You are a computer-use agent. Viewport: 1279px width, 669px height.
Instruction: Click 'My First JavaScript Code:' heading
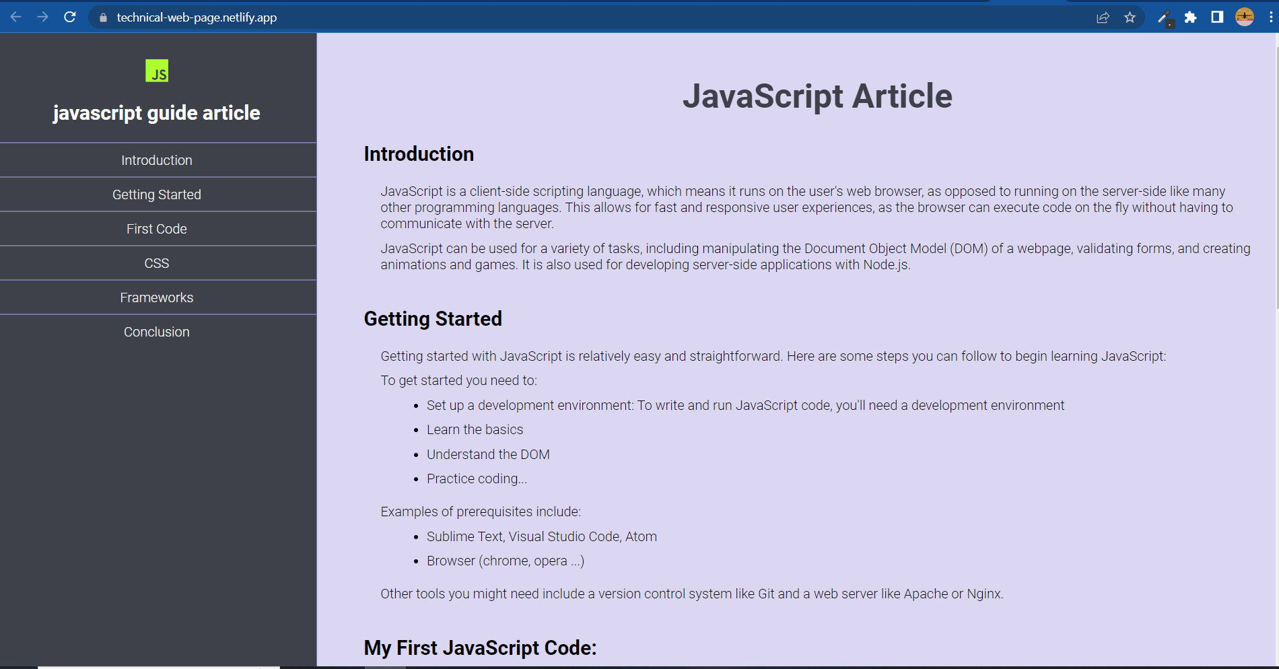tap(480, 647)
